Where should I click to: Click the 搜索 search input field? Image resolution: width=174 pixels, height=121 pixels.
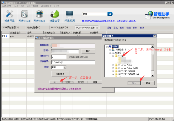[x=95, y=14]
